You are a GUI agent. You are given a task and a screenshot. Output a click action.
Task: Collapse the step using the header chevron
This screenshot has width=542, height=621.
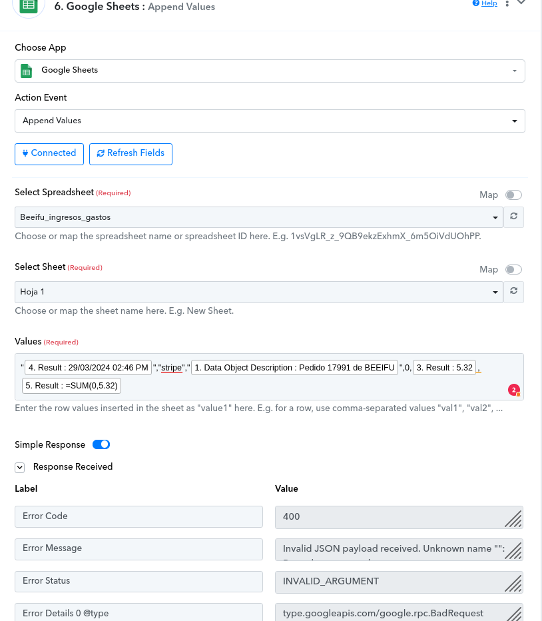point(521,3)
